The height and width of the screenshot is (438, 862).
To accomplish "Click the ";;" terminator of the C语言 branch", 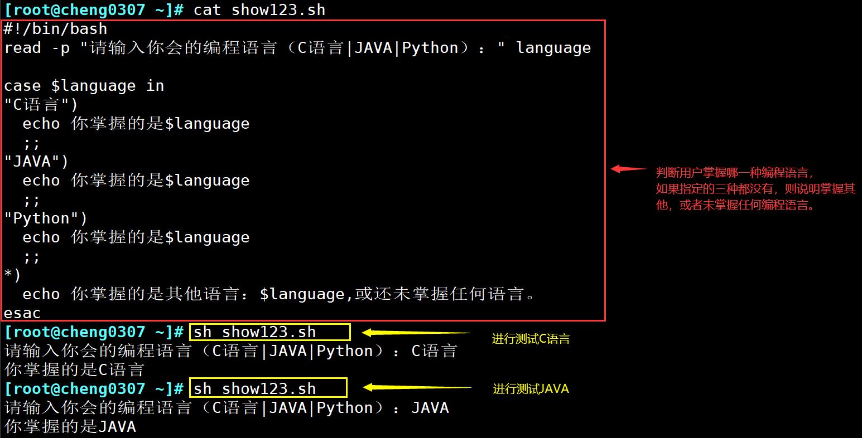I will [32, 143].
